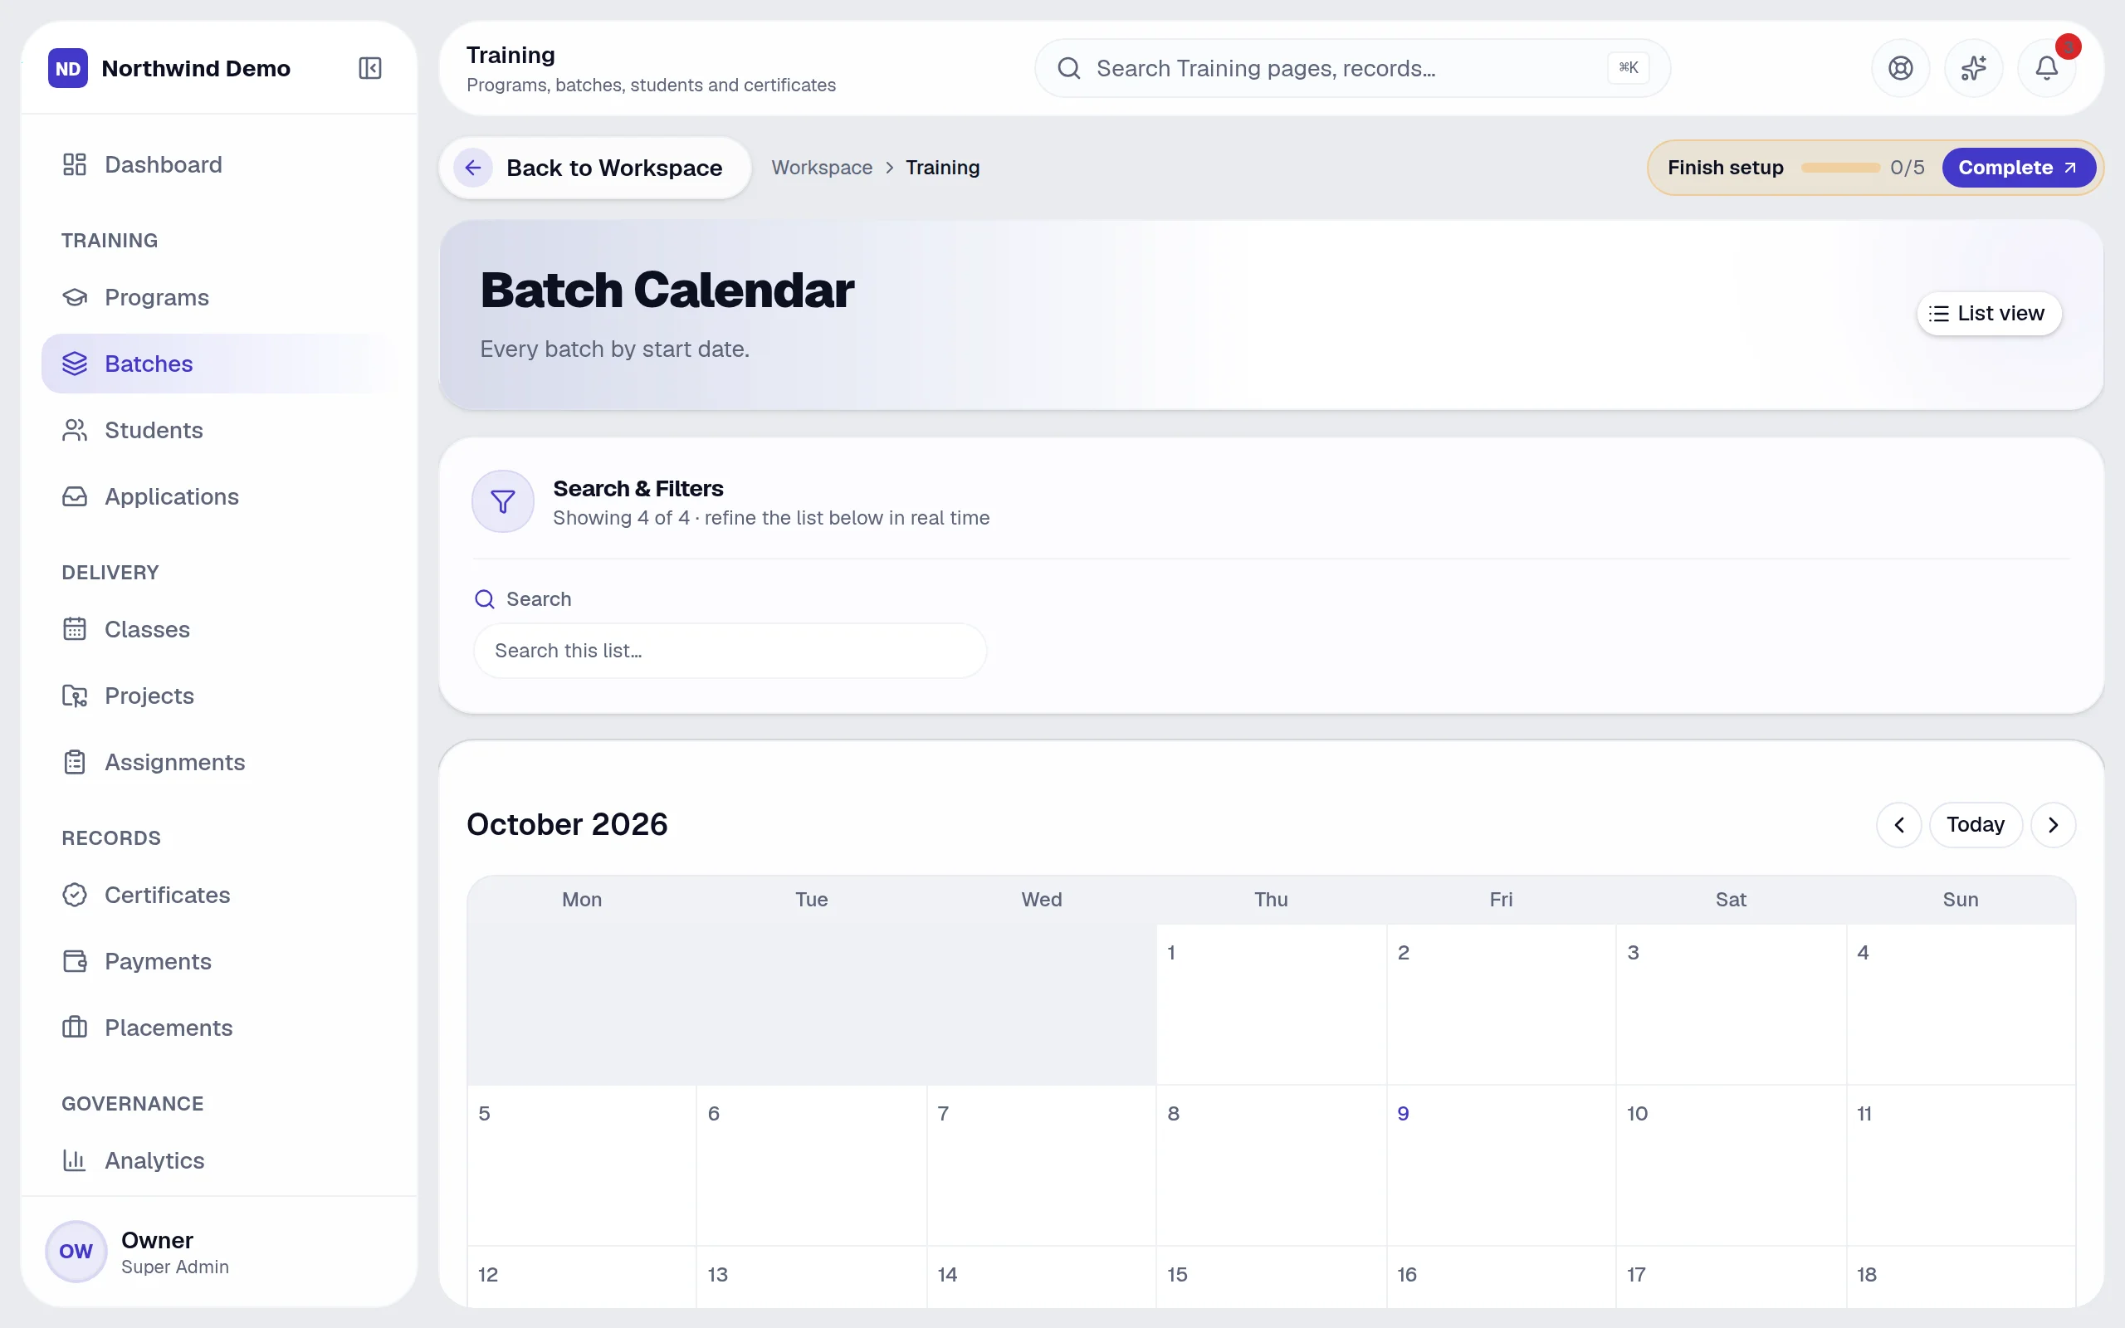
Task: Select October 1 calendar cell
Action: point(1271,1004)
